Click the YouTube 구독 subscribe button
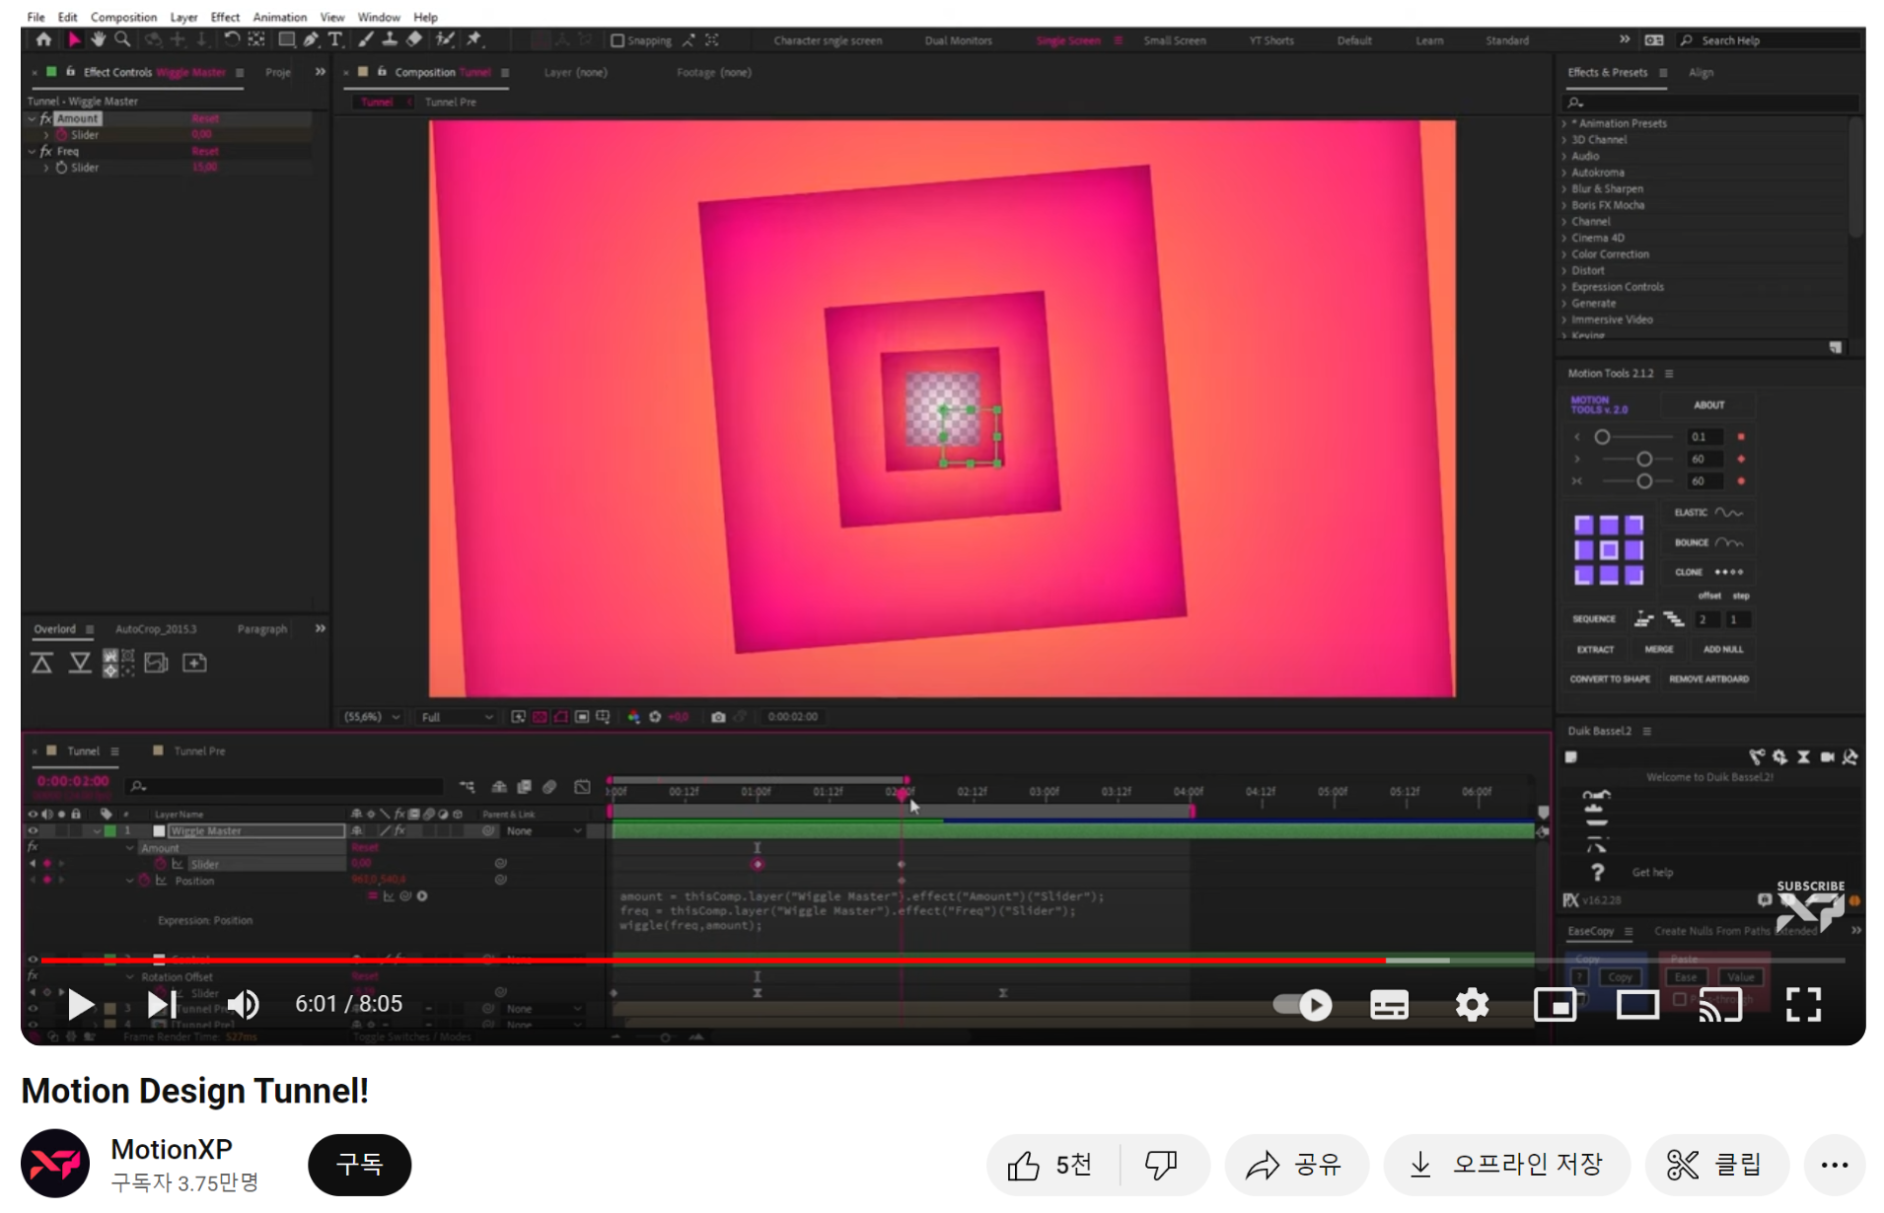This screenshot has height=1213, width=1884. pyautogui.click(x=359, y=1165)
